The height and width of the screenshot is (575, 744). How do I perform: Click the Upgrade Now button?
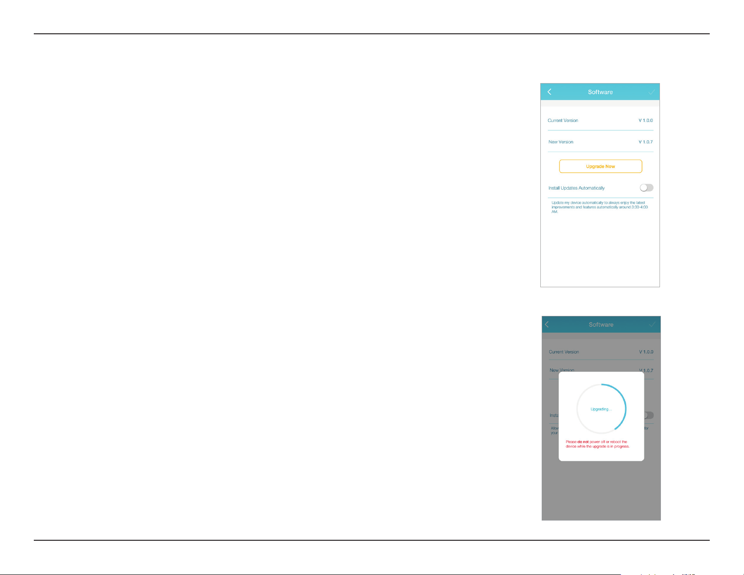coord(600,166)
